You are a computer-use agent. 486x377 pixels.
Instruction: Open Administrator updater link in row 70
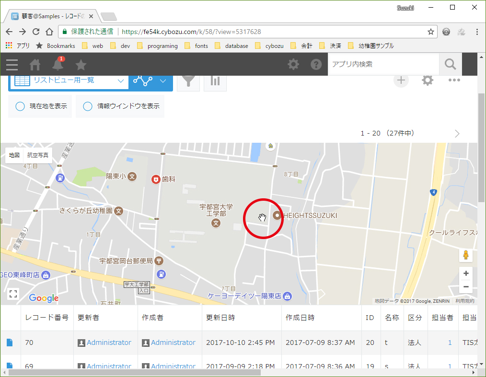[109, 343]
